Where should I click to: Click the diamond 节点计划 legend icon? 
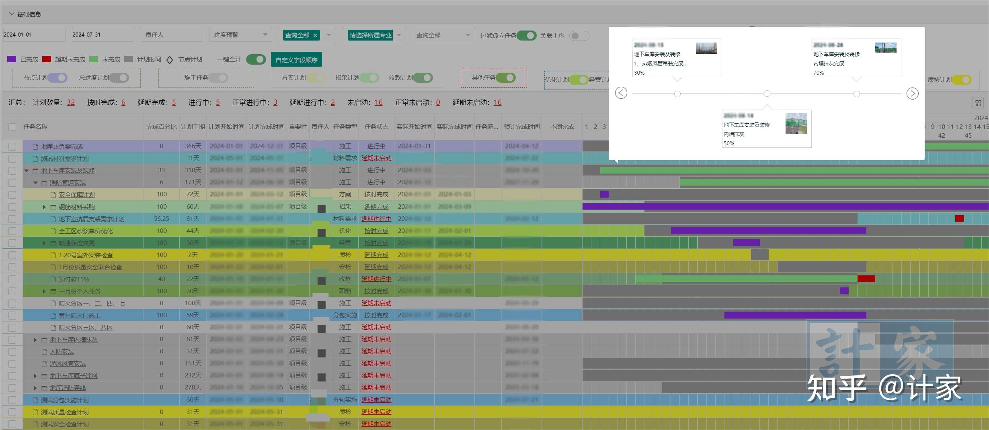pyautogui.click(x=170, y=60)
